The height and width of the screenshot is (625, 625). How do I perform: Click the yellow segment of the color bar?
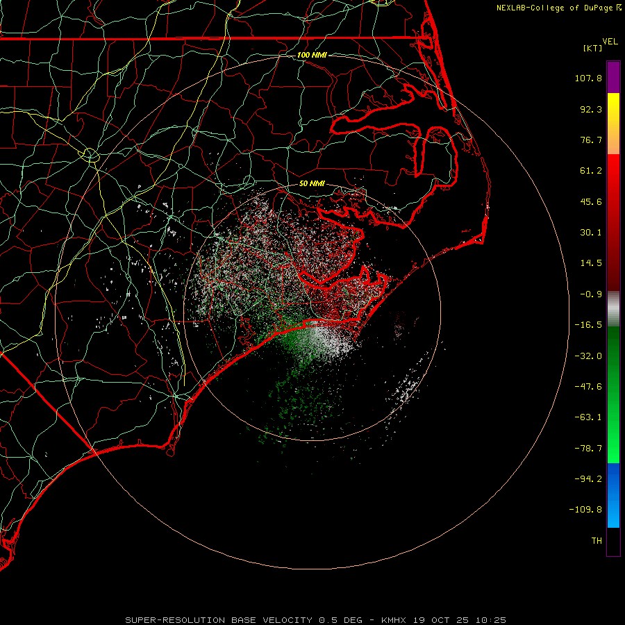tap(613, 124)
